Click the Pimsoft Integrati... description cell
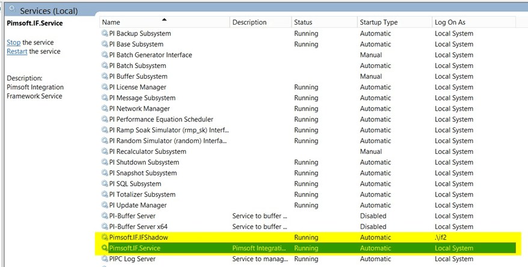528x267 pixels. pos(259,248)
